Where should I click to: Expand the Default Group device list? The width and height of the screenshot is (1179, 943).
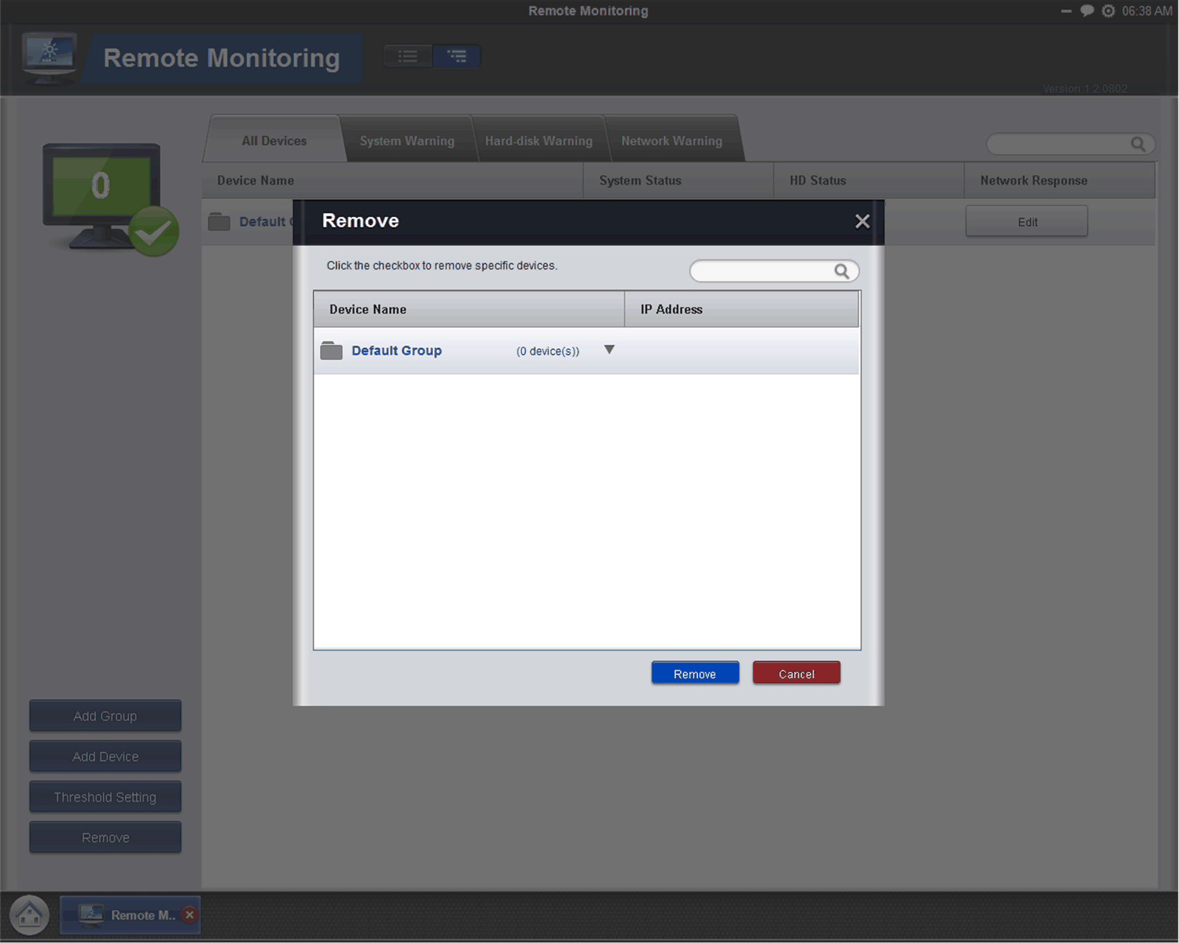pyautogui.click(x=609, y=351)
